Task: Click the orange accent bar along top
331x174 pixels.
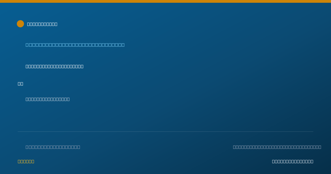Action: click(x=165, y=1)
